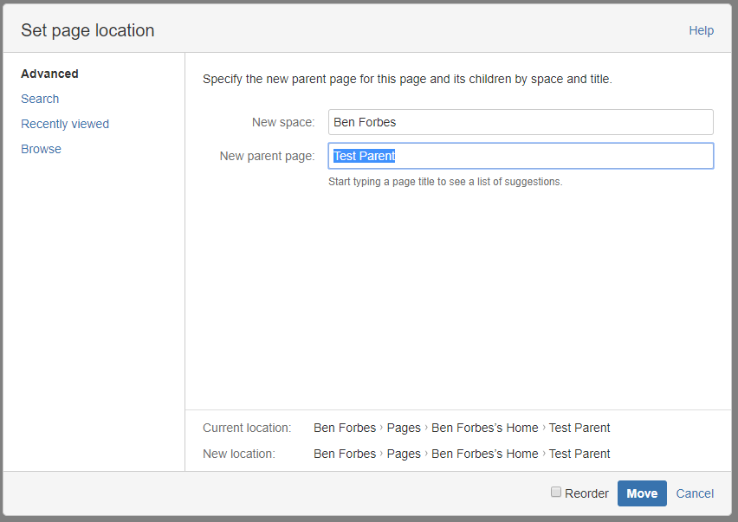Click 'Pages' in the Current location breadcrumb
738x522 pixels.
pos(404,428)
